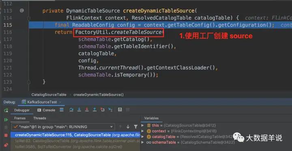Open the Evaluate Expression calculator

(x=120, y=110)
